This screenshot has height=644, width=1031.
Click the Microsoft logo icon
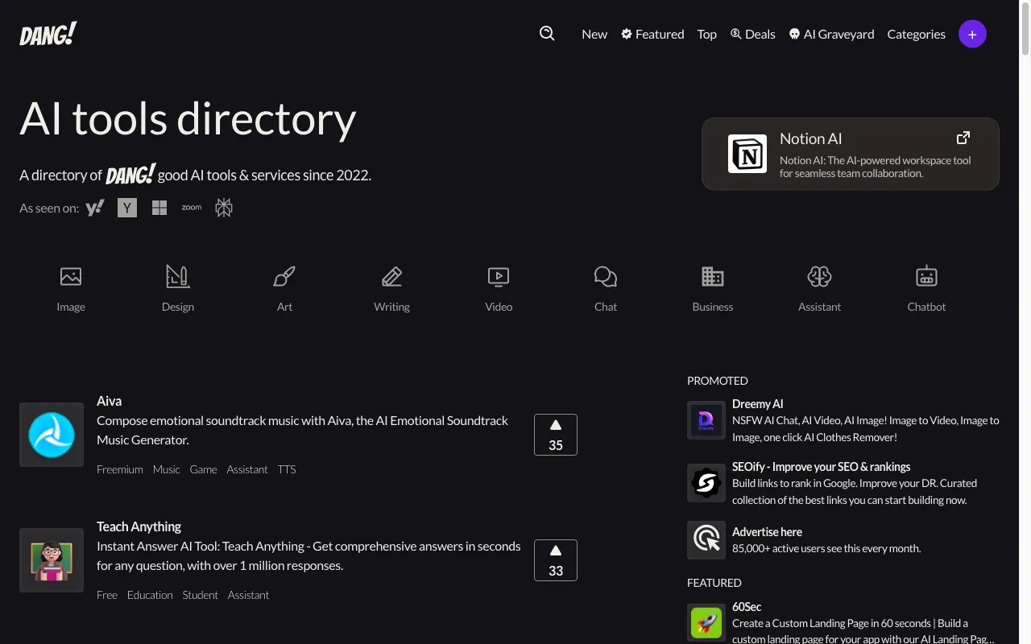pyautogui.click(x=159, y=208)
